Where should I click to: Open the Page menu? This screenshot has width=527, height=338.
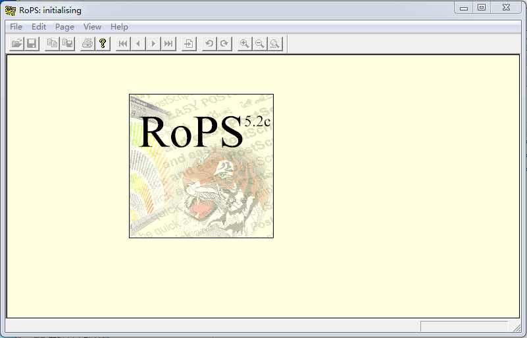coord(65,27)
